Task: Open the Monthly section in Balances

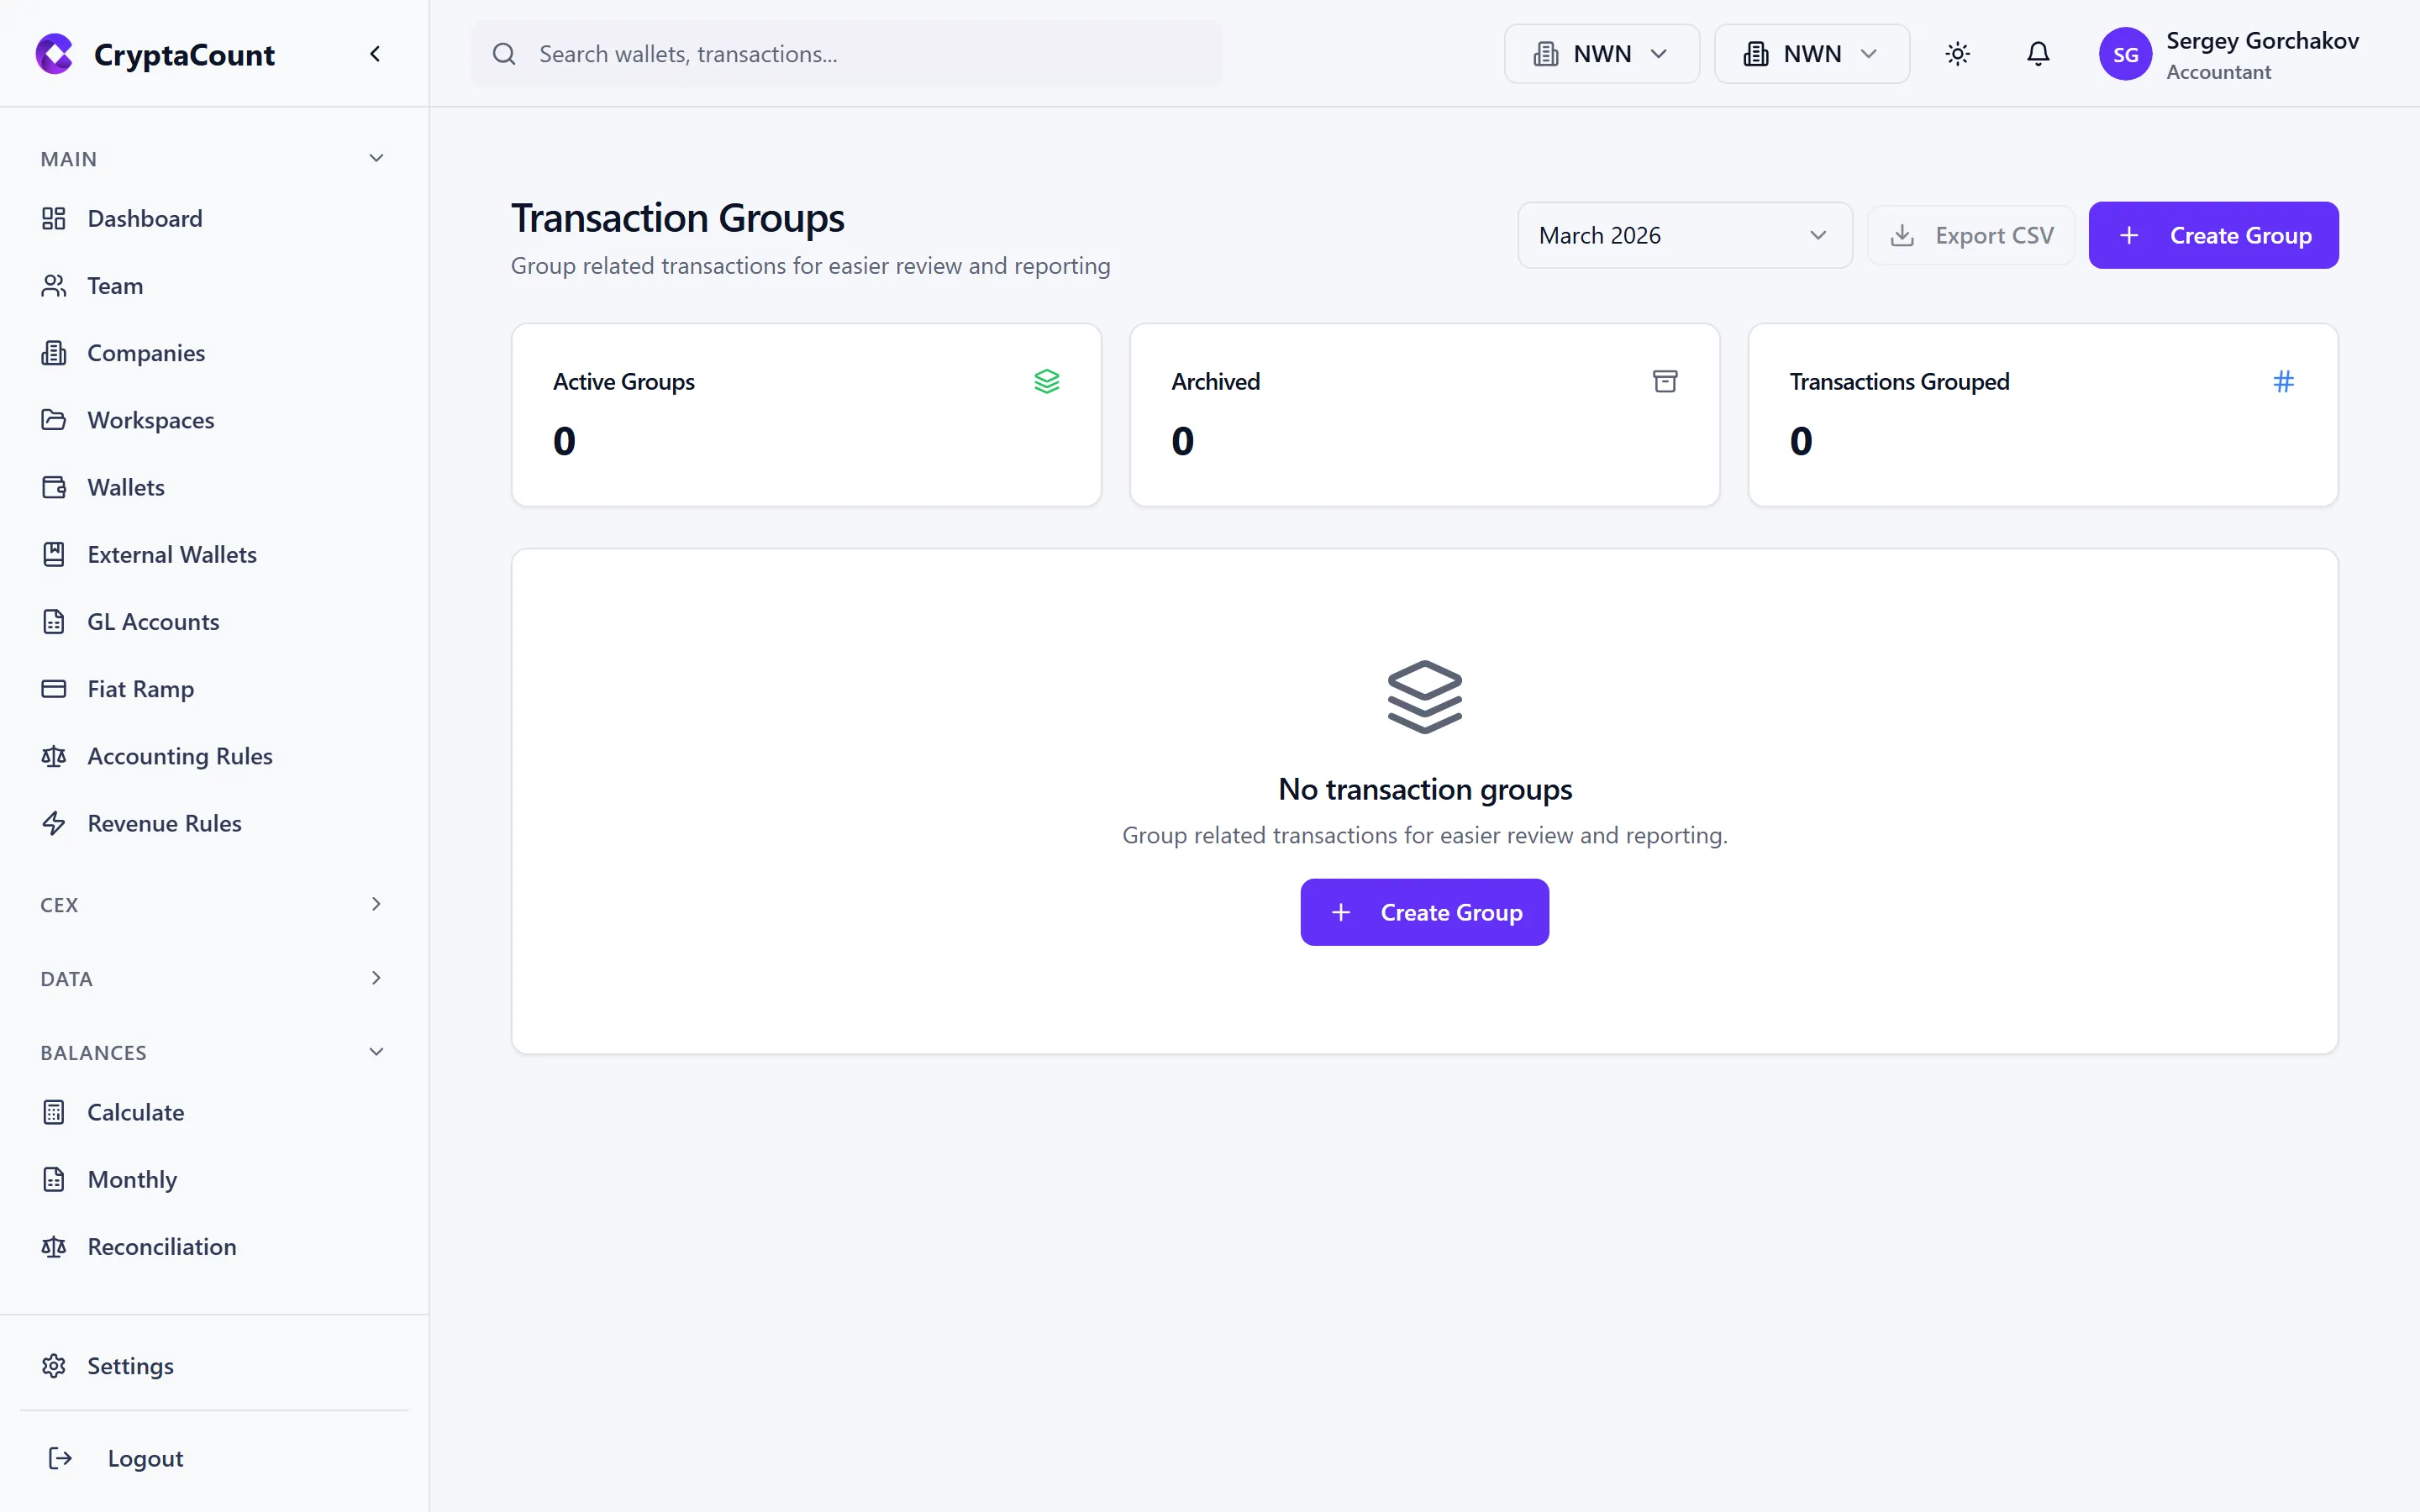Action: point(131,1179)
